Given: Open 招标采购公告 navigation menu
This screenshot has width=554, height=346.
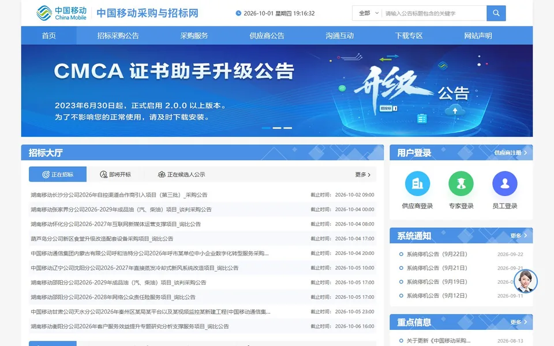Looking at the screenshot, I should (118, 35).
